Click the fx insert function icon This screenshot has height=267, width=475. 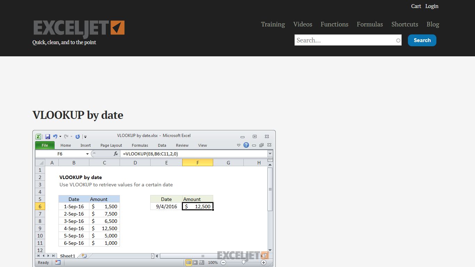coord(116,154)
